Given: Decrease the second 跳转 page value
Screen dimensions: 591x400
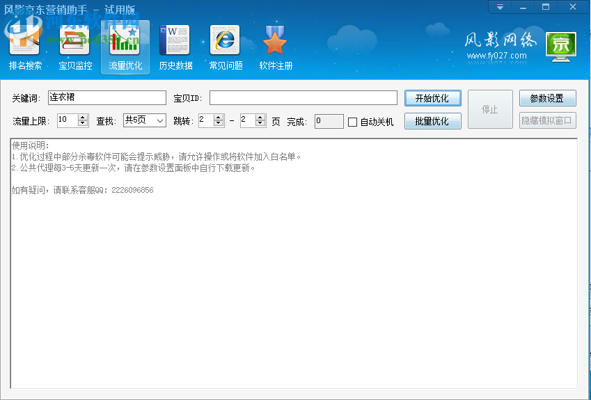Looking at the screenshot, I should coord(260,124).
